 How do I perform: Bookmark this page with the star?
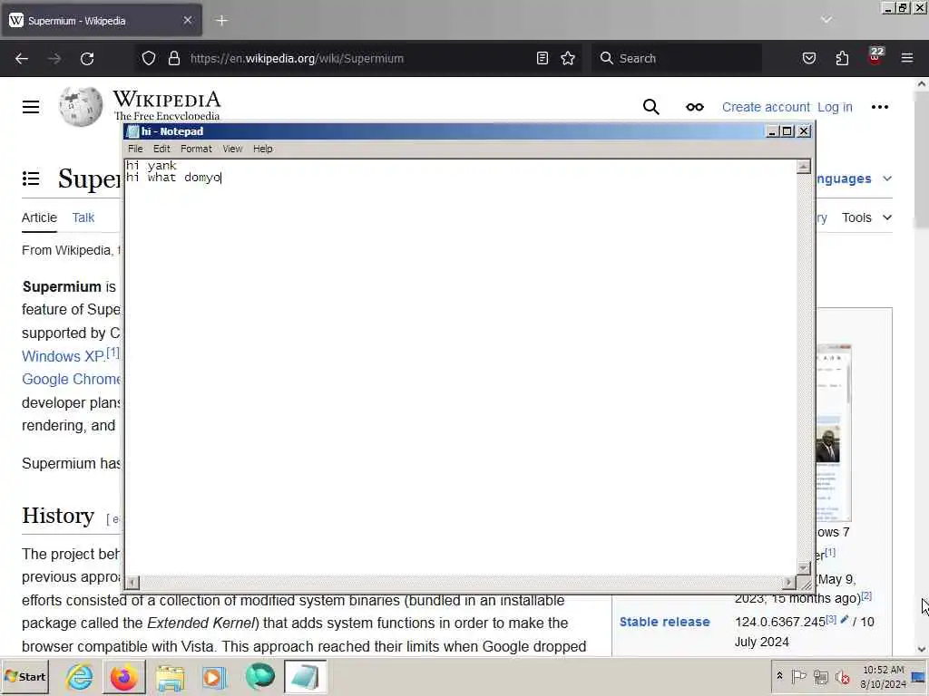pos(568,58)
